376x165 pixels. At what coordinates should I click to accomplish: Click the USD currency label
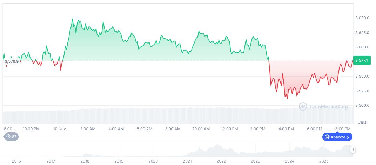pyautogui.click(x=362, y=123)
